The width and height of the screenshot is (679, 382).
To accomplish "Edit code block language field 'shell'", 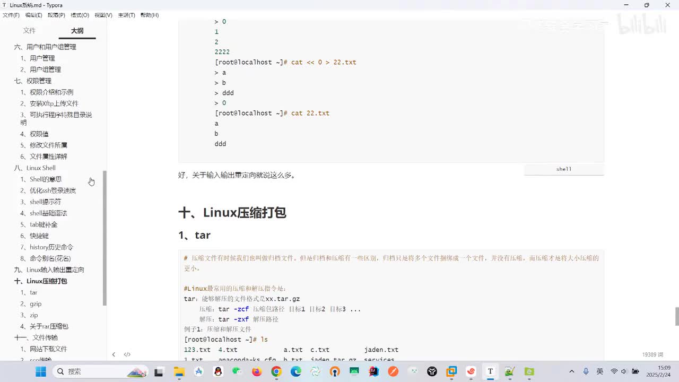I will coord(564,169).
